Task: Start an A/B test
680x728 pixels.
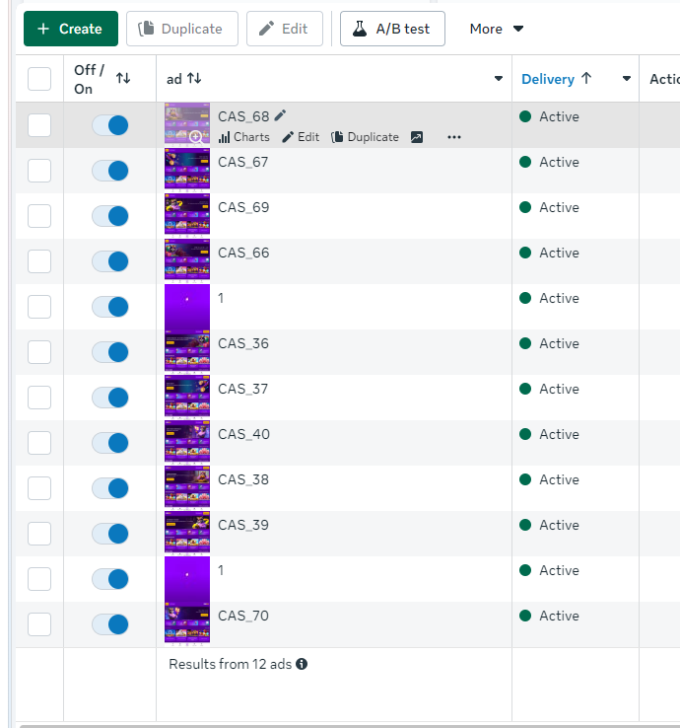Action: point(392,29)
